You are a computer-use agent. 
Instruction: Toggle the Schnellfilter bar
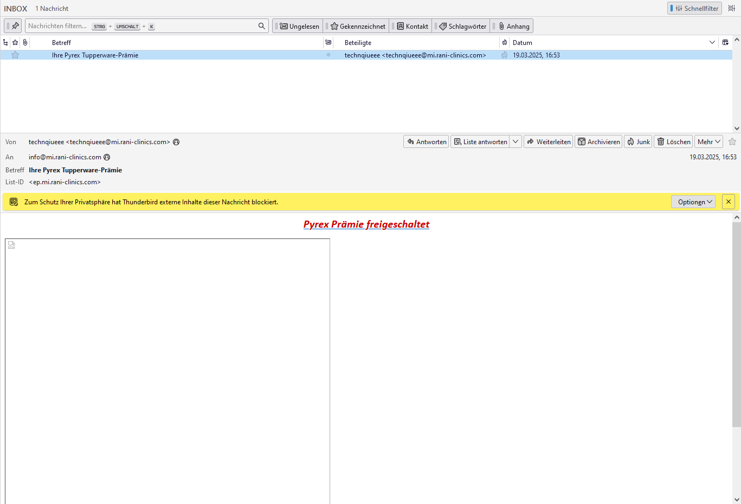point(694,9)
